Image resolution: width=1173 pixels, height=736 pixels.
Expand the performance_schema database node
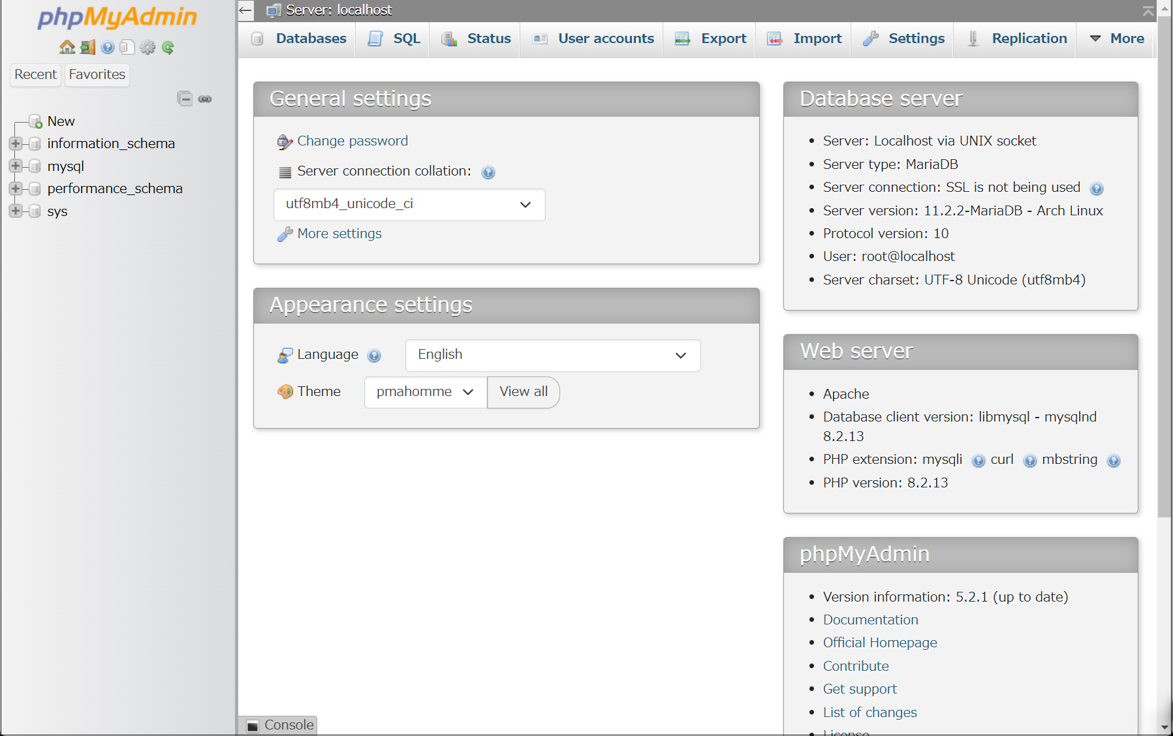point(16,189)
